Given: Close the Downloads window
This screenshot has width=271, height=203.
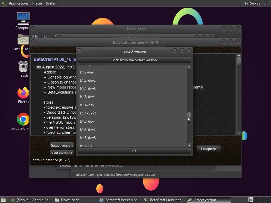Looking at the screenshot, I should click(x=238, y=28).
